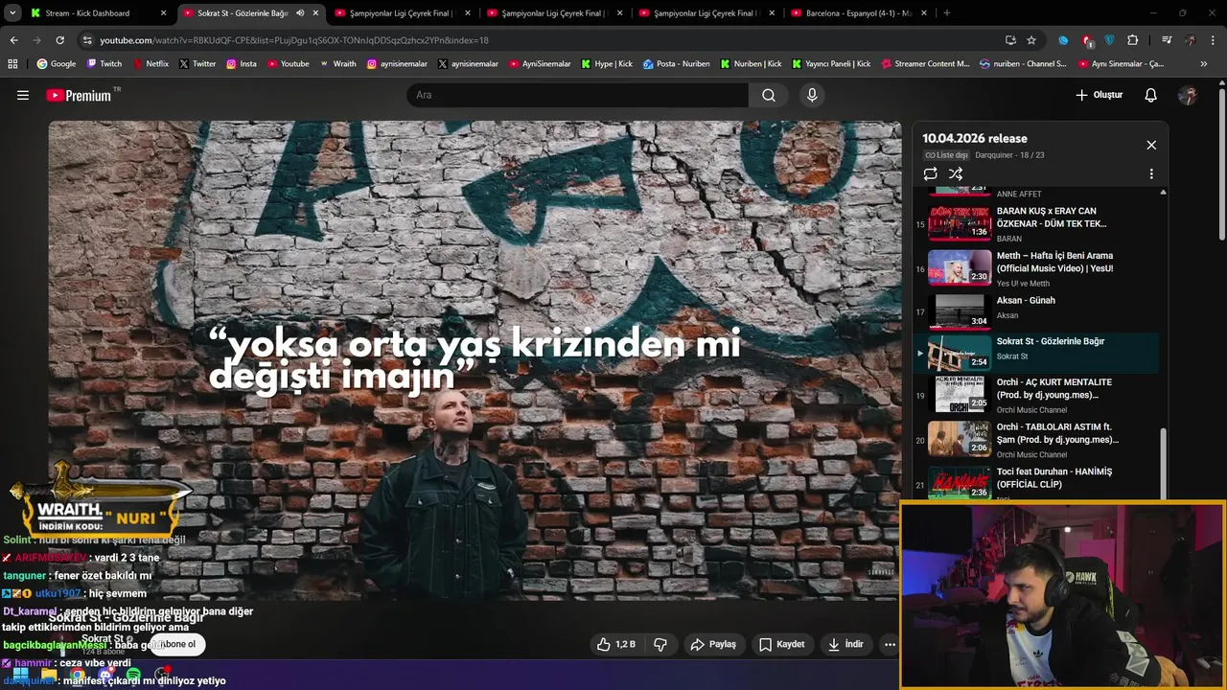Open the Youtube bookmark
The height and width of the screenshot is (690, 1227).
289,64
